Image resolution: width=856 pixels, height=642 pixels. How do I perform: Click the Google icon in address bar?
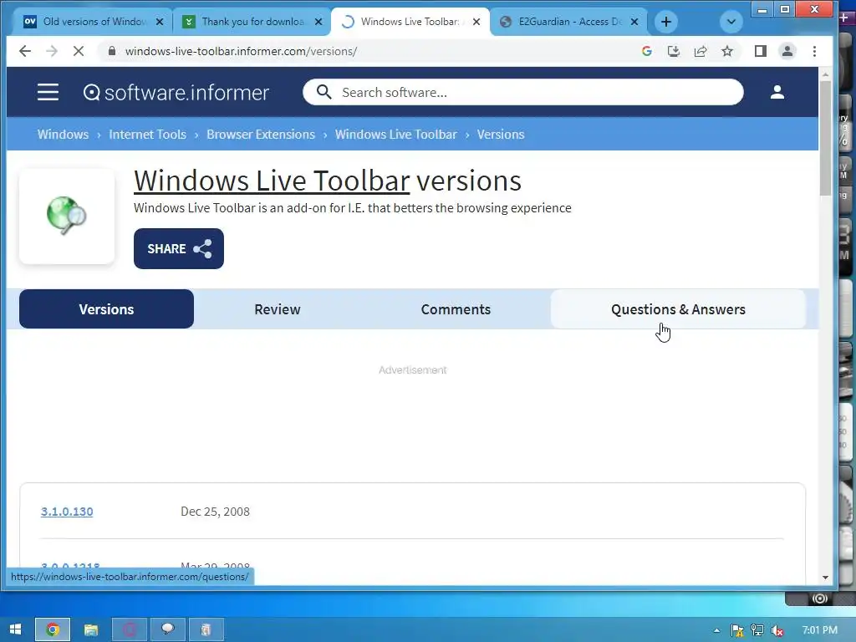point(647,51)
